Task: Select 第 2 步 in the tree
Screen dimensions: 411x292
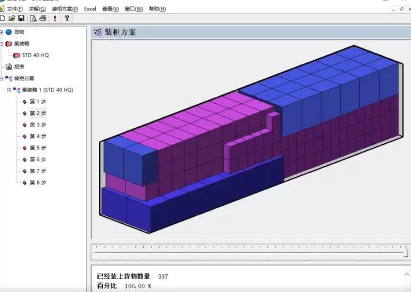Action: click(38, 113)
